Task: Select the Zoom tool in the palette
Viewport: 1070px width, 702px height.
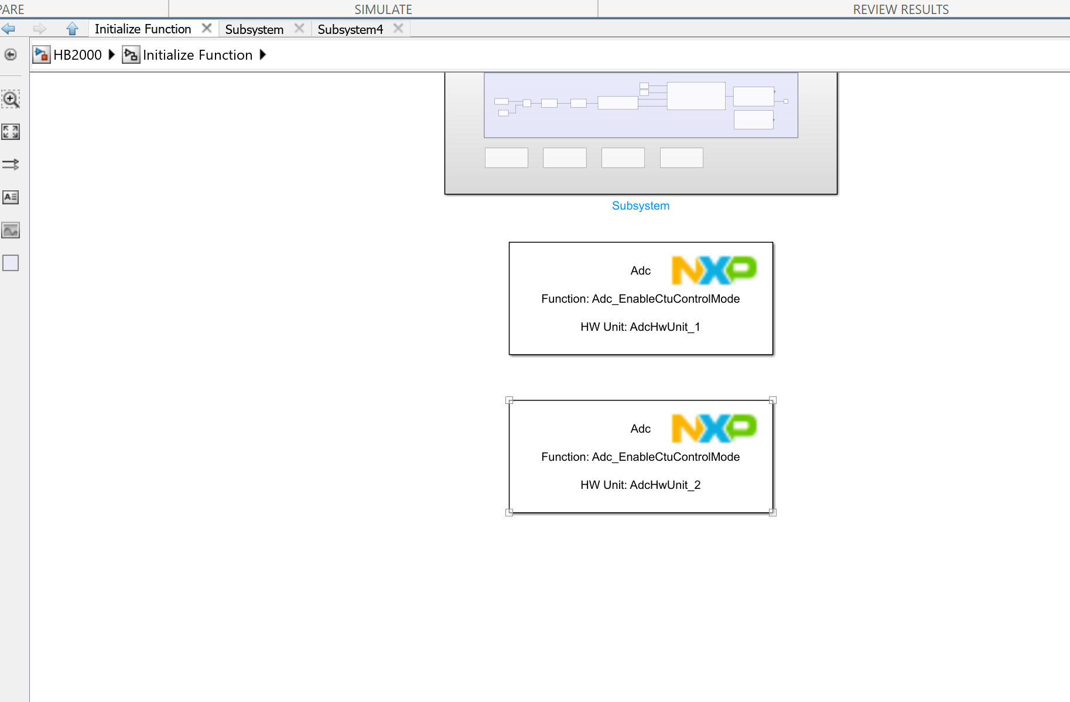Action: click(x=11, y=99)
